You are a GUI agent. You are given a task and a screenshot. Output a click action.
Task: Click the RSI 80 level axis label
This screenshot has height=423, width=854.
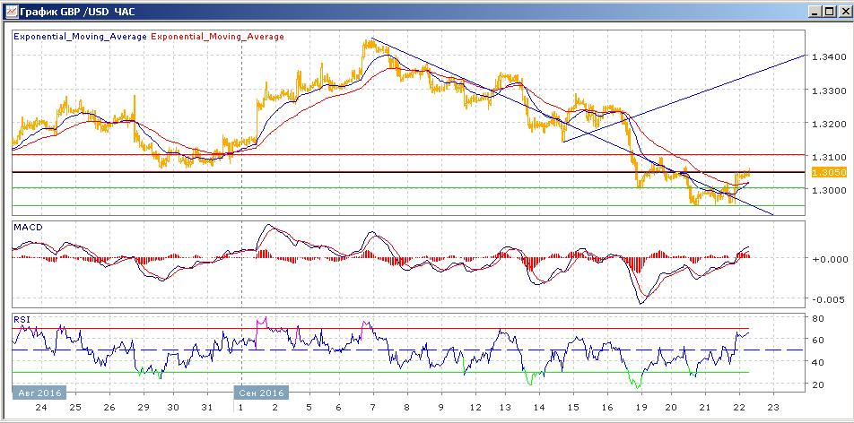817,318
